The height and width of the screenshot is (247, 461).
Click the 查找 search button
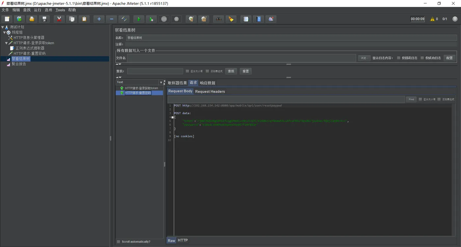(x=231, y=71)
